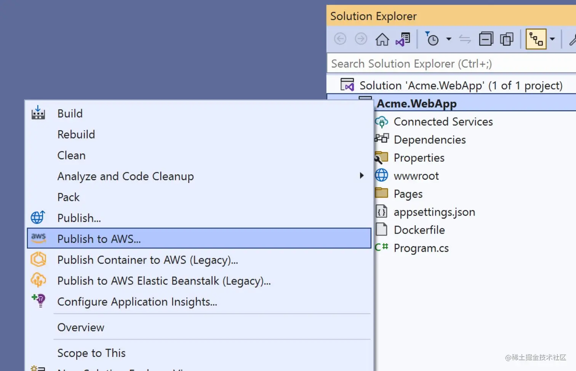Viewport: 576px width, 371px height.
Task: Open the Solution Explorer view selector dropdown
Action: tap(553, 39)
